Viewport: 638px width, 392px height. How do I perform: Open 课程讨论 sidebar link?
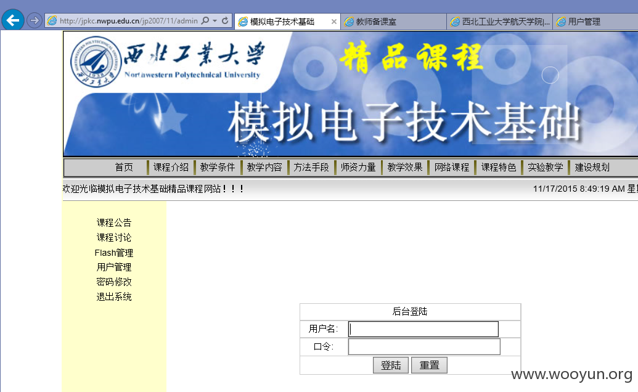click(114, 237)
